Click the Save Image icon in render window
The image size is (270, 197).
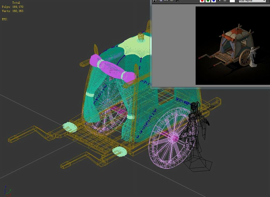click(155, 1)
